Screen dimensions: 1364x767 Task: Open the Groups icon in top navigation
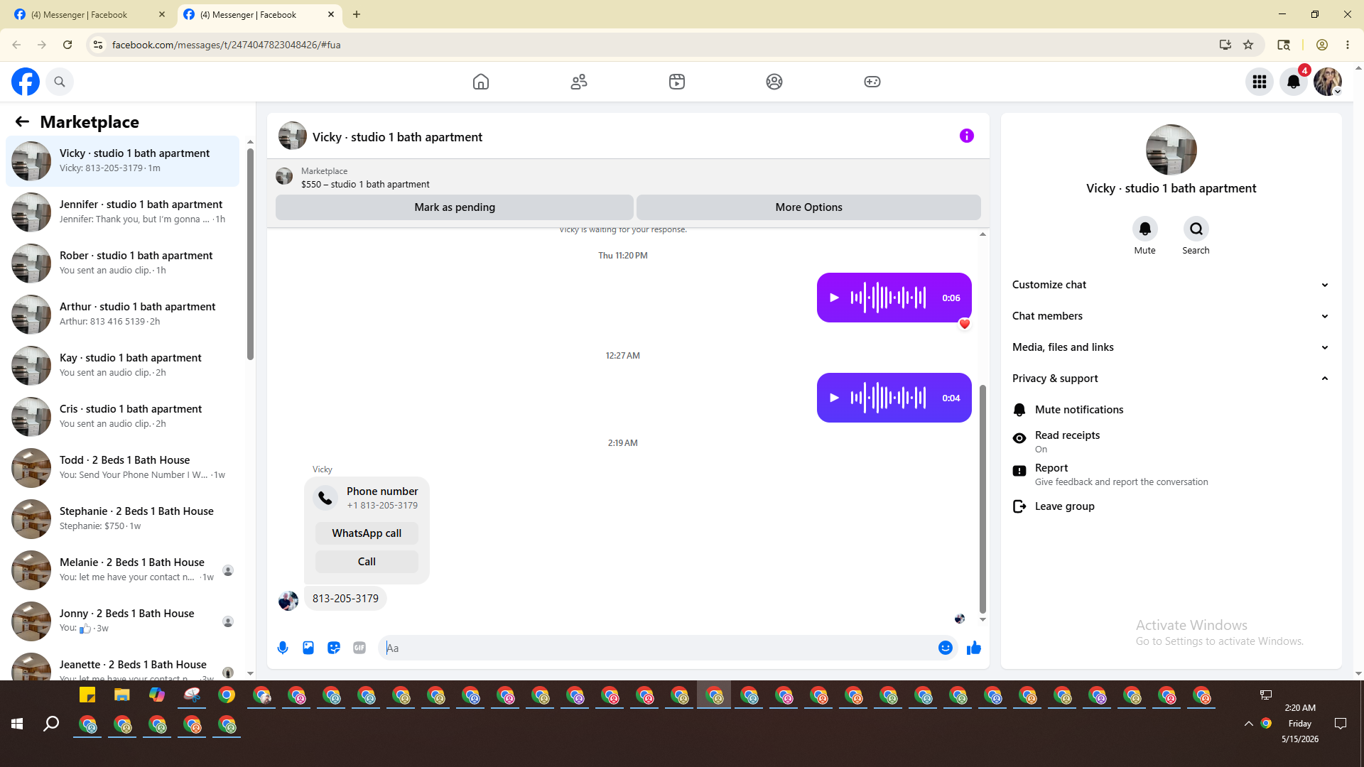click(774, 82)
